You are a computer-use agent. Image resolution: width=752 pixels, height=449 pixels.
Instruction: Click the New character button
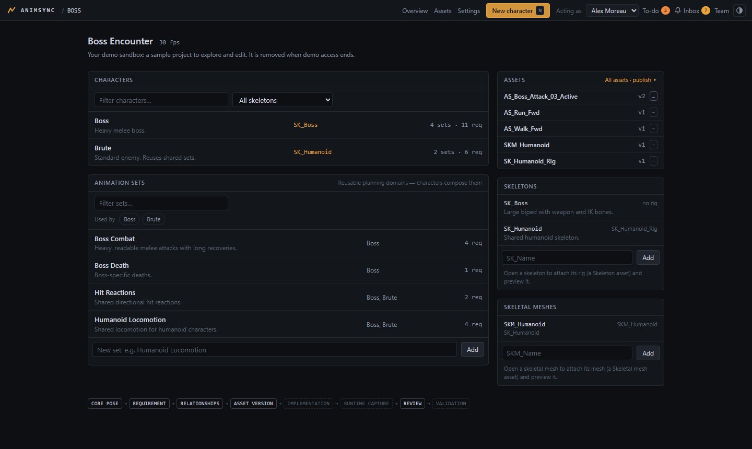click(x=518, y=10)
